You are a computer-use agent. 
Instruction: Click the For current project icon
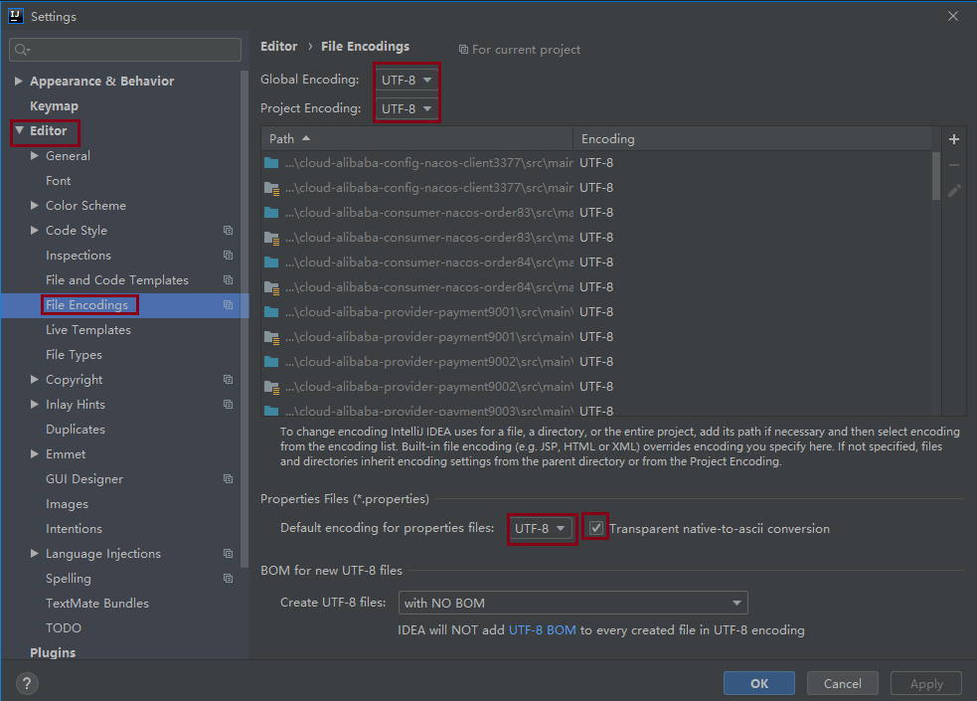coord(463,50)
